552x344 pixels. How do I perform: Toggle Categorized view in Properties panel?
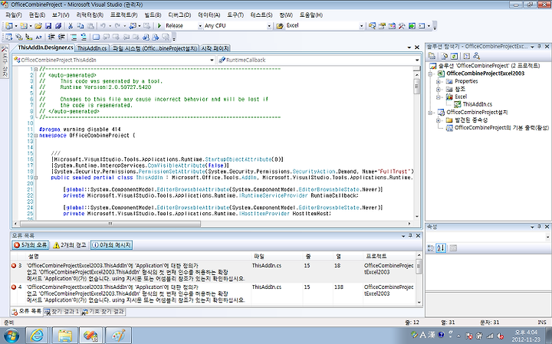(x=431, y=248)
